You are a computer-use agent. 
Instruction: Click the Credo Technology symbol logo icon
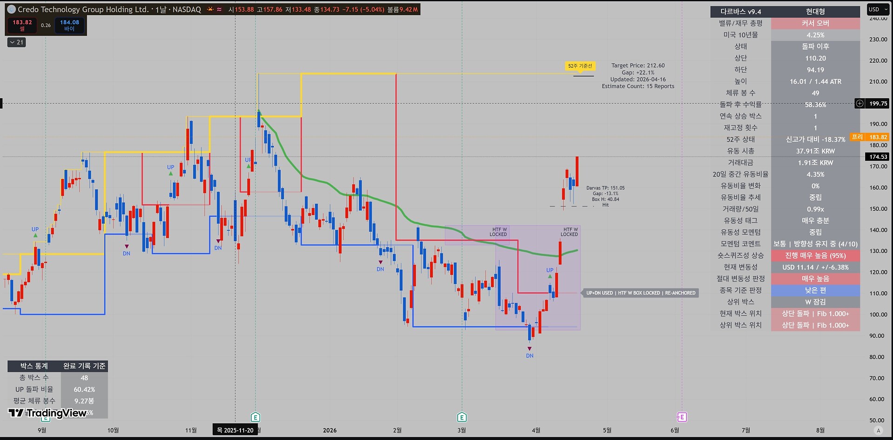click(12, 9)
